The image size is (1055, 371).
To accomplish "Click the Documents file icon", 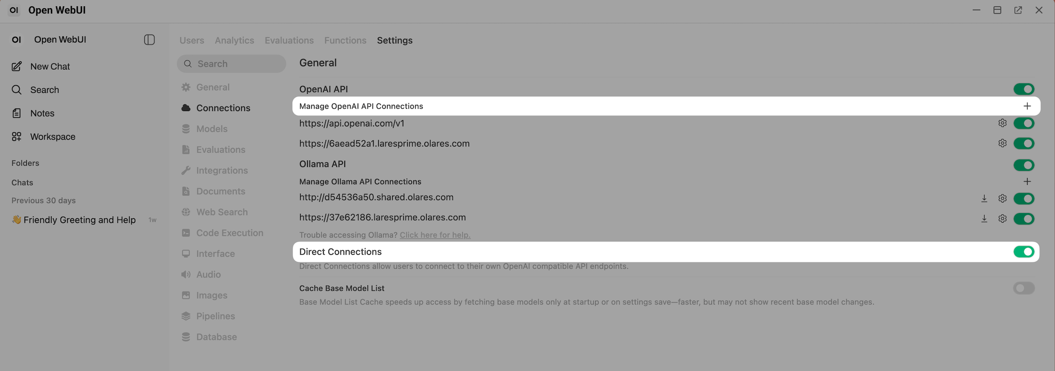I will click(186, 191).
